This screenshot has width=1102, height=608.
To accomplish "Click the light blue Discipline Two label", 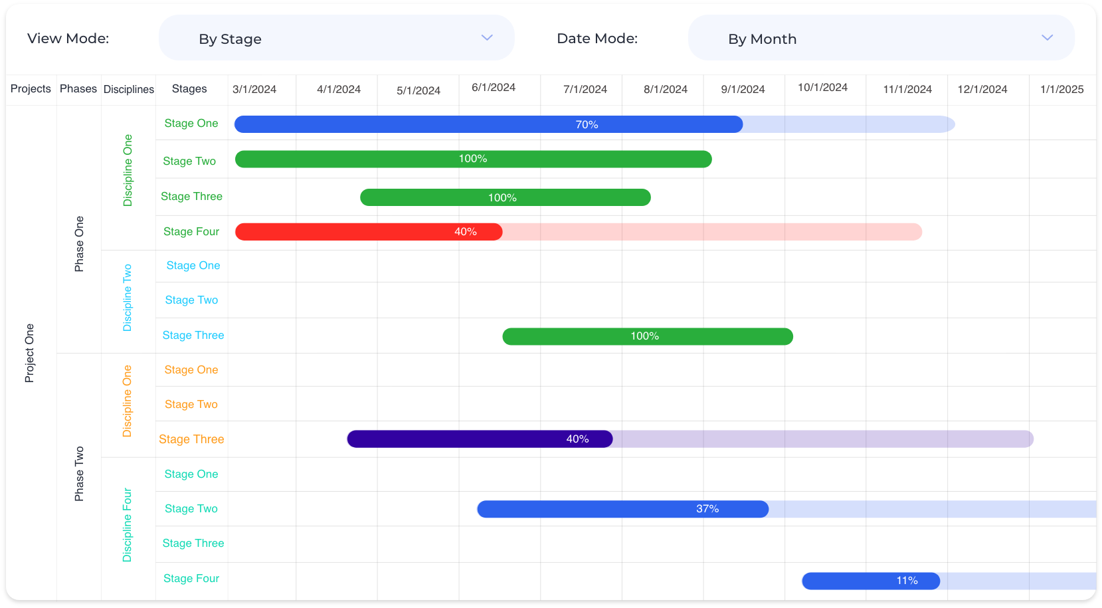I will click(x=128, y=298).
